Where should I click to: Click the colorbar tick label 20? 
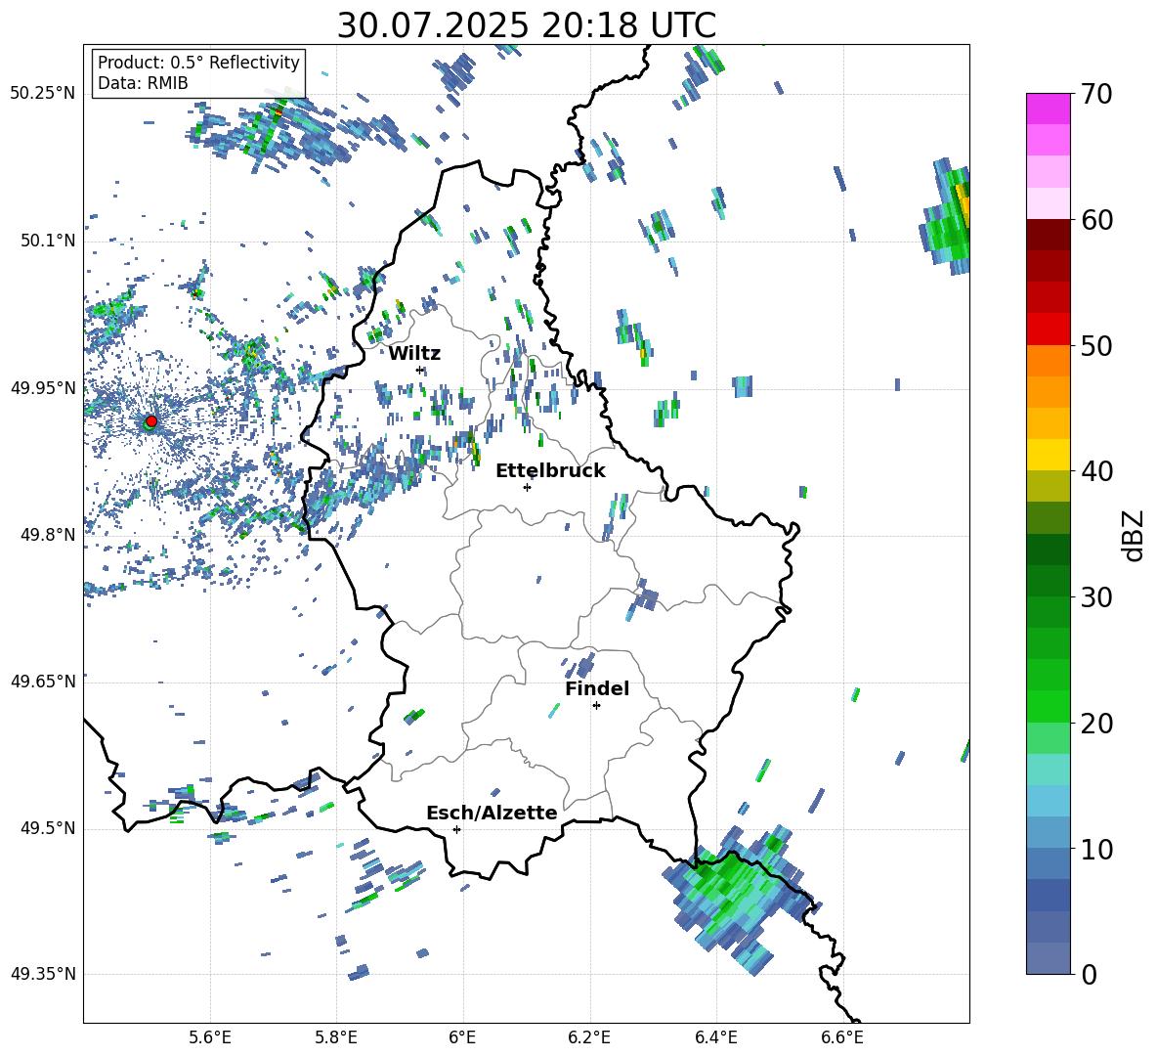coord(1096,723)
